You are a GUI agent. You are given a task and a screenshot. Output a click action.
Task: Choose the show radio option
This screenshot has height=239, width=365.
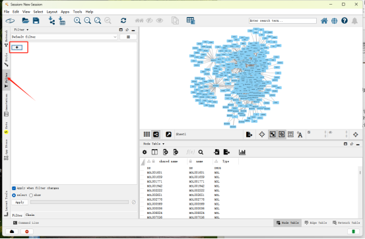(31, 195)
